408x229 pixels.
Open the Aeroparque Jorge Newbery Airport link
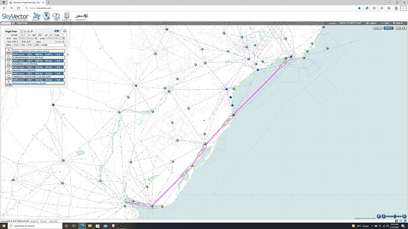point(30,83)
